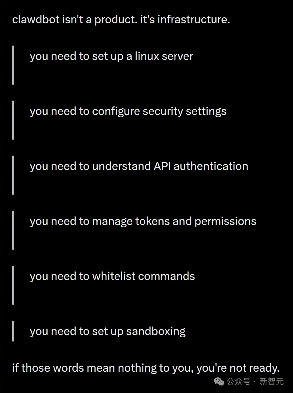Click the 新智元 account name

click(272, 381)
